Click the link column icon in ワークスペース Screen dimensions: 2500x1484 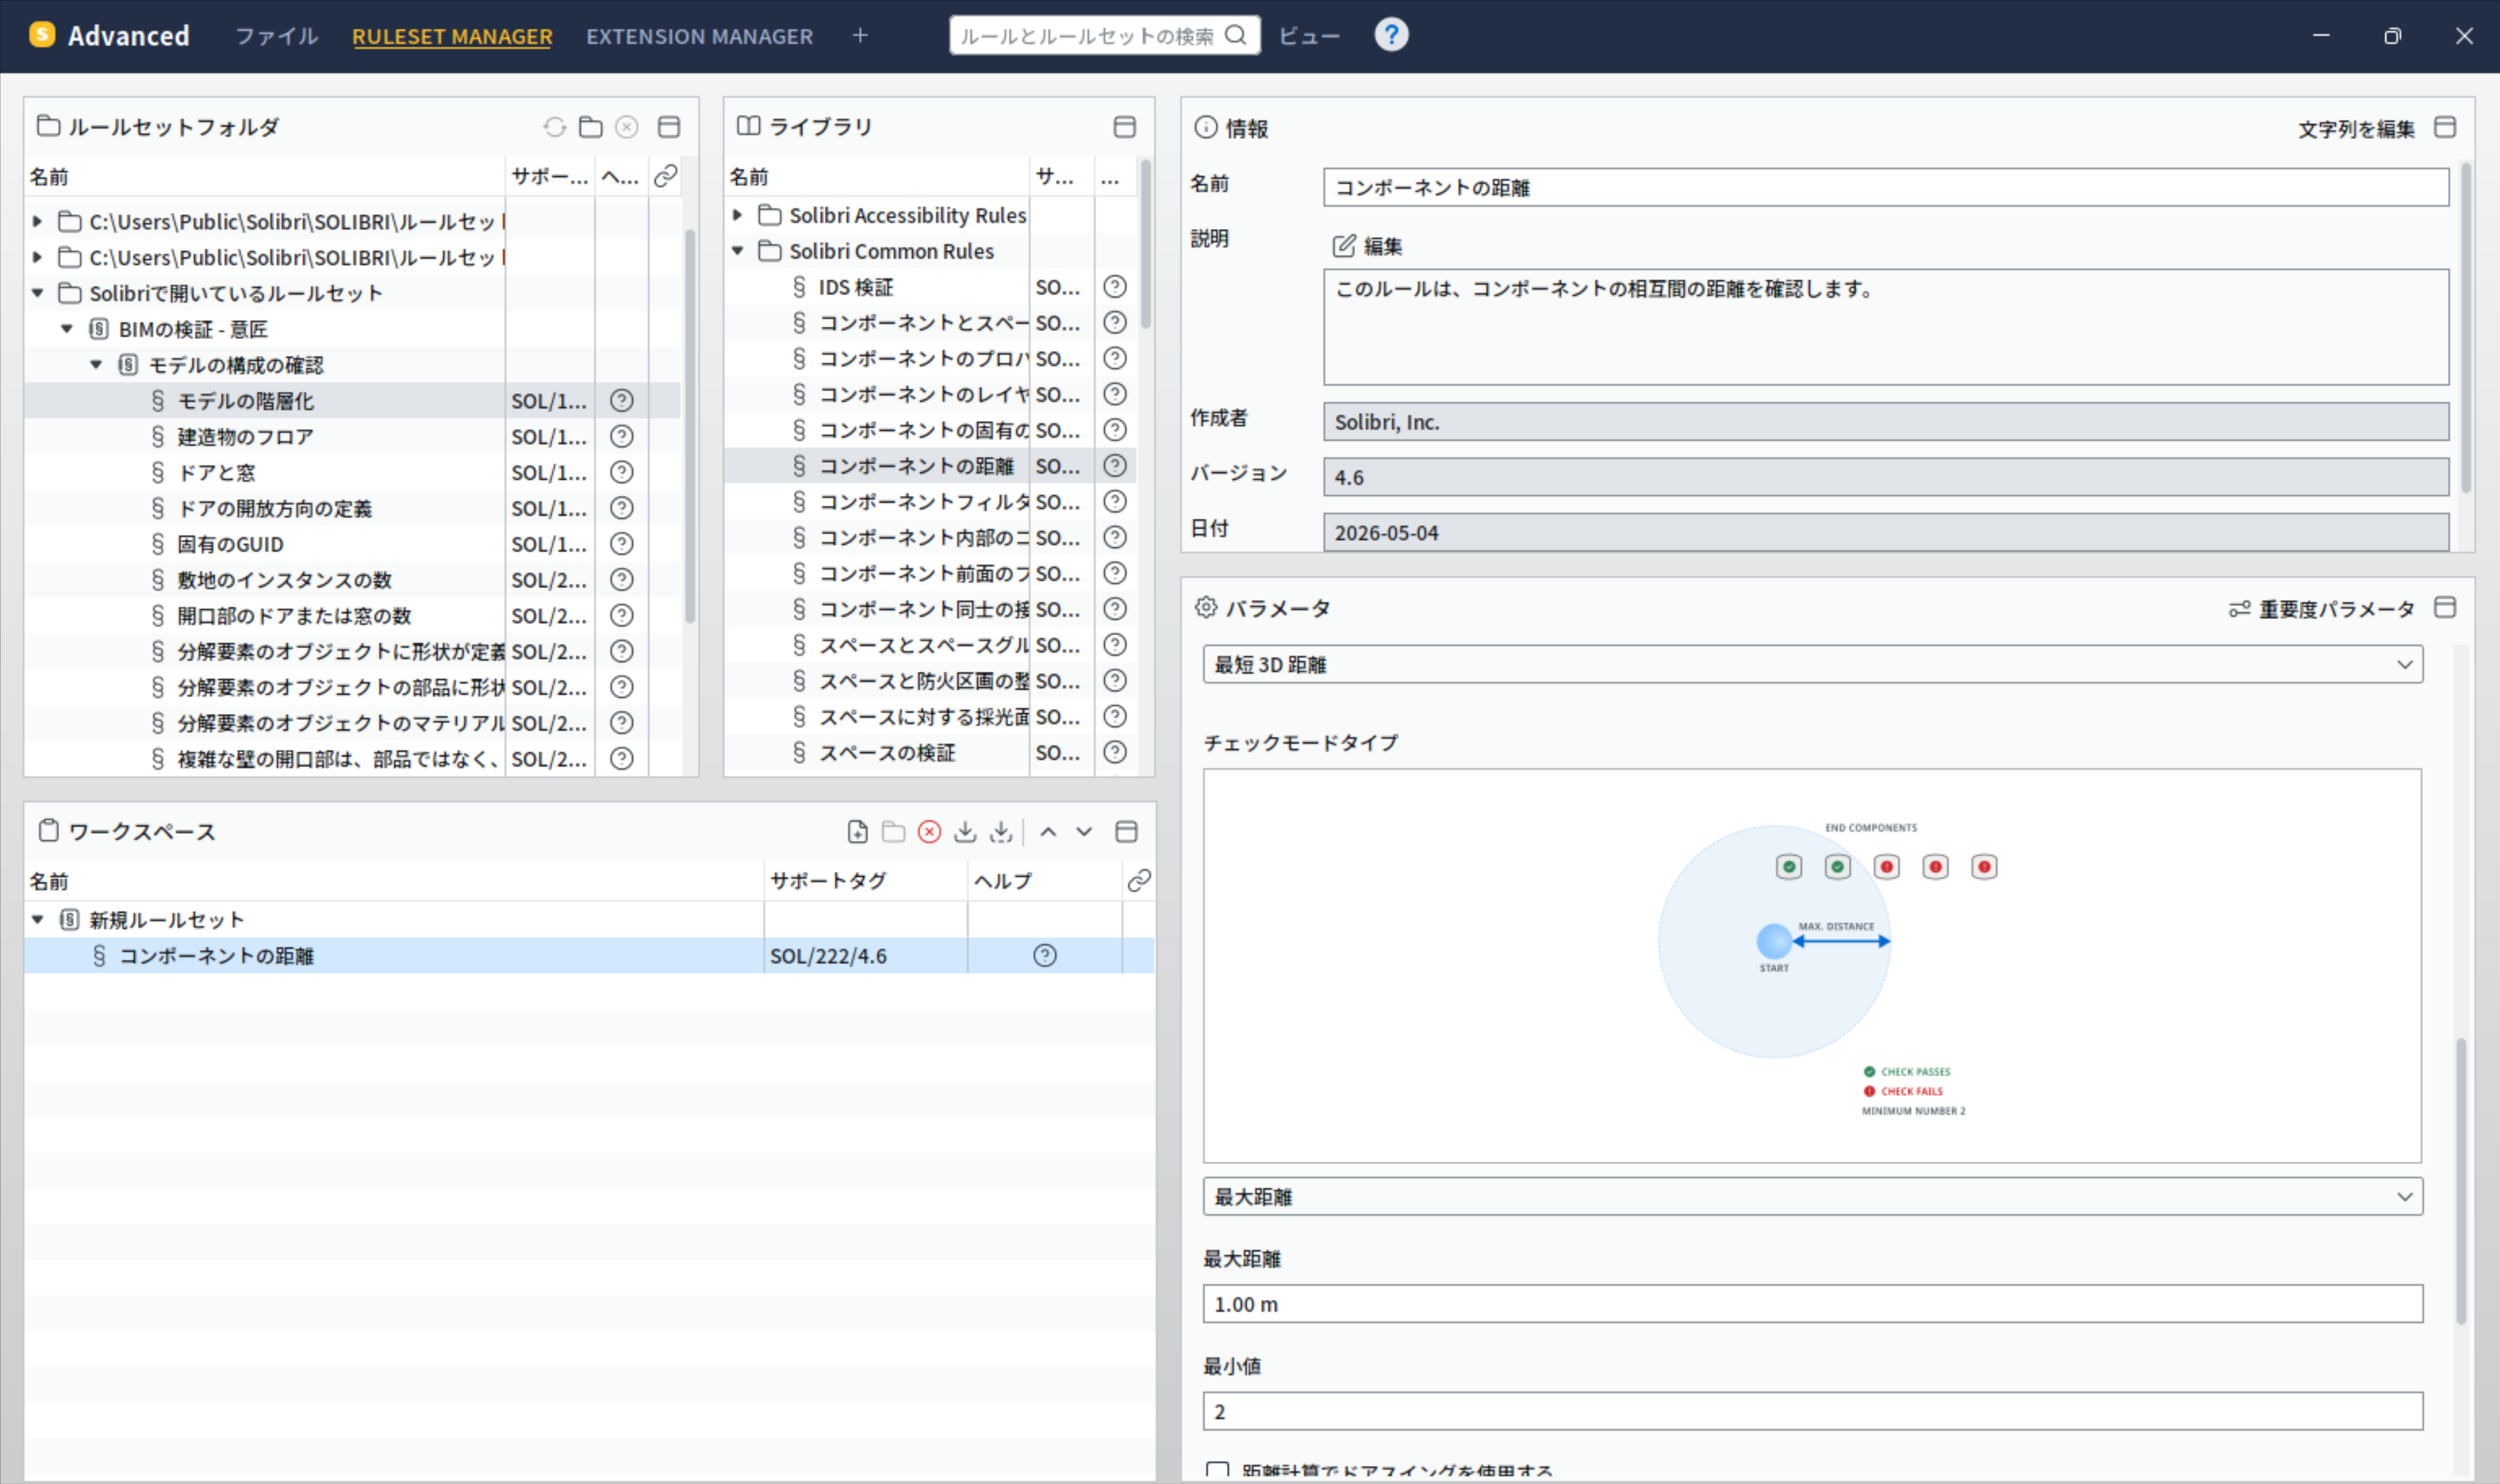tap(1139, 881)
